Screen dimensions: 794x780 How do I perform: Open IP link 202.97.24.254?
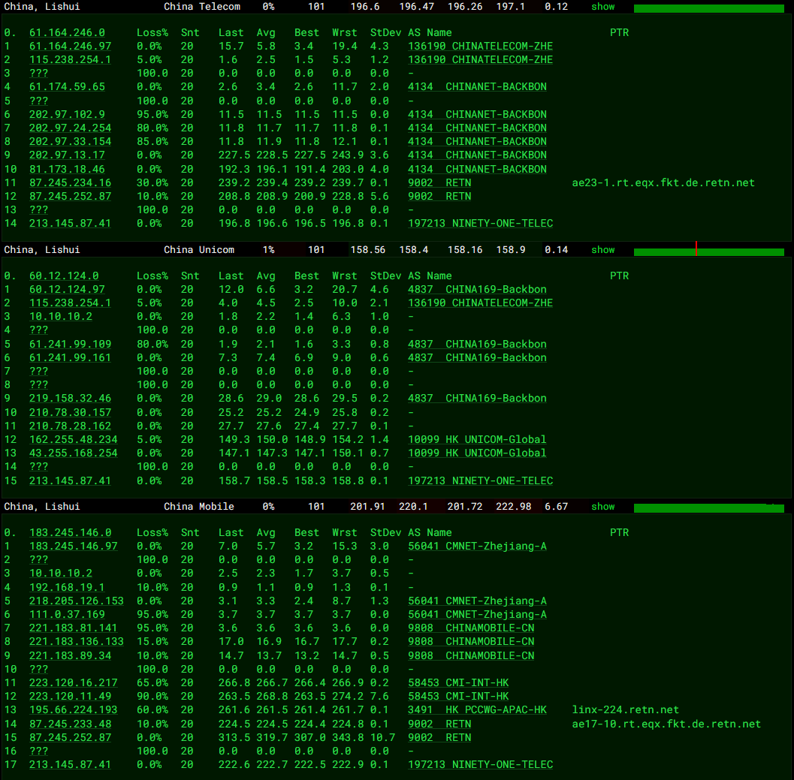(70, 128)
